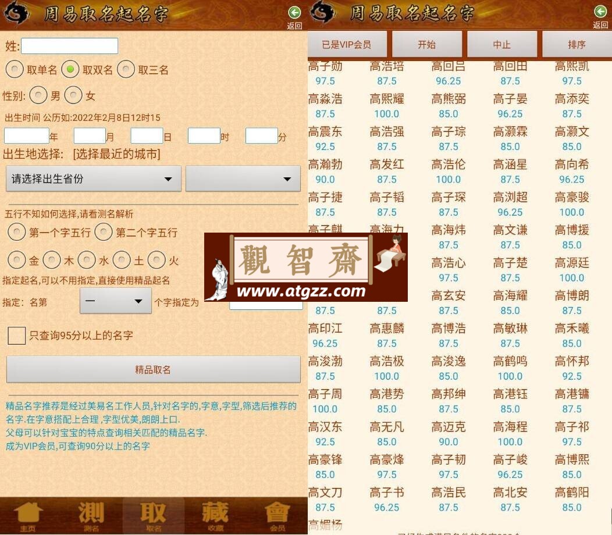Tap the 中止 stop button
Image resolution: width=612 pixels, height=535 pixels.
click(502, 44)
